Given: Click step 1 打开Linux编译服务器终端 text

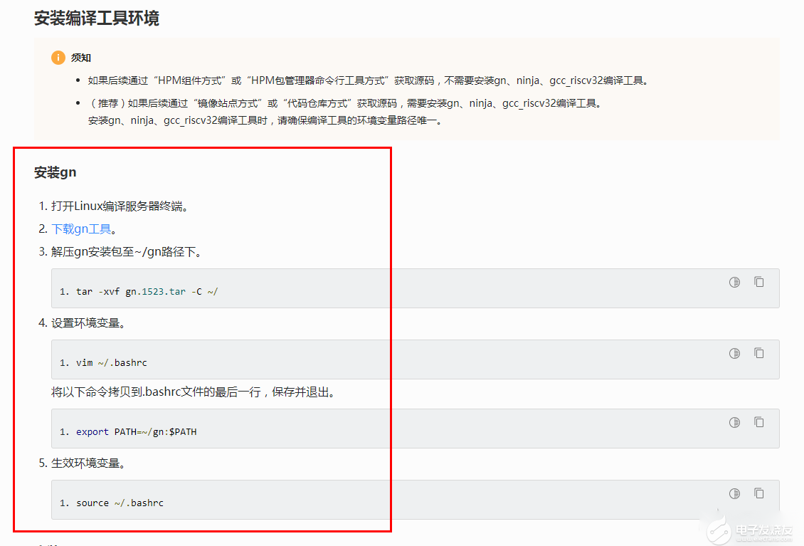Looking at the screenshot, I should coord(119,206).
